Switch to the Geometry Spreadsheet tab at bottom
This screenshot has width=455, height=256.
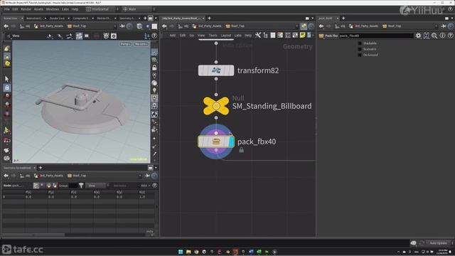pos(17,168)
